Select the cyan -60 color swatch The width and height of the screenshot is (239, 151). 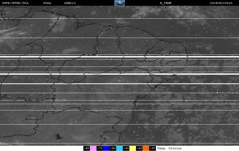pyautogui.click(x=119, y=148)
